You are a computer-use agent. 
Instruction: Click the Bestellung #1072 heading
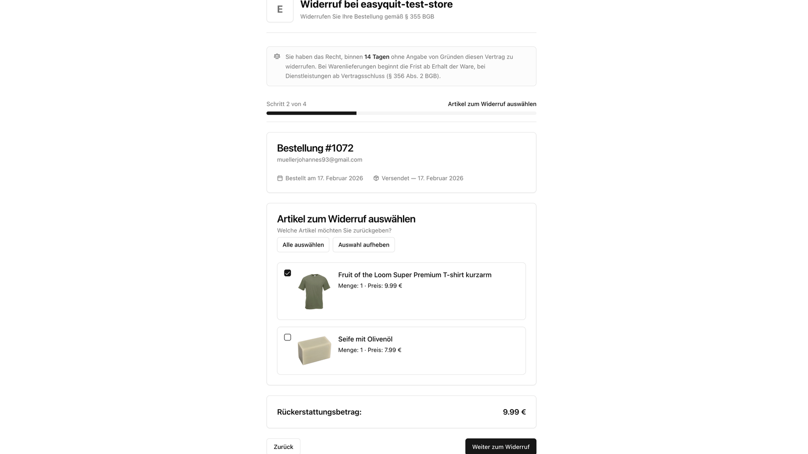pyautogui.click(x=315, y=148)
